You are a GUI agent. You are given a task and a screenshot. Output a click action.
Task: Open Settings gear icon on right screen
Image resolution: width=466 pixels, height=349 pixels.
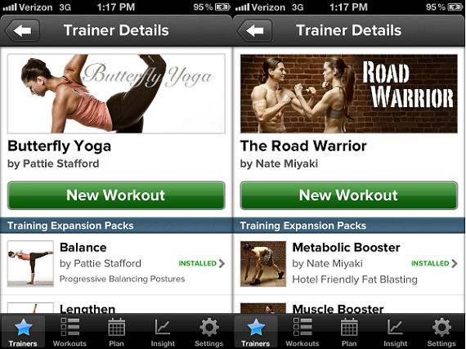(441, 327)
